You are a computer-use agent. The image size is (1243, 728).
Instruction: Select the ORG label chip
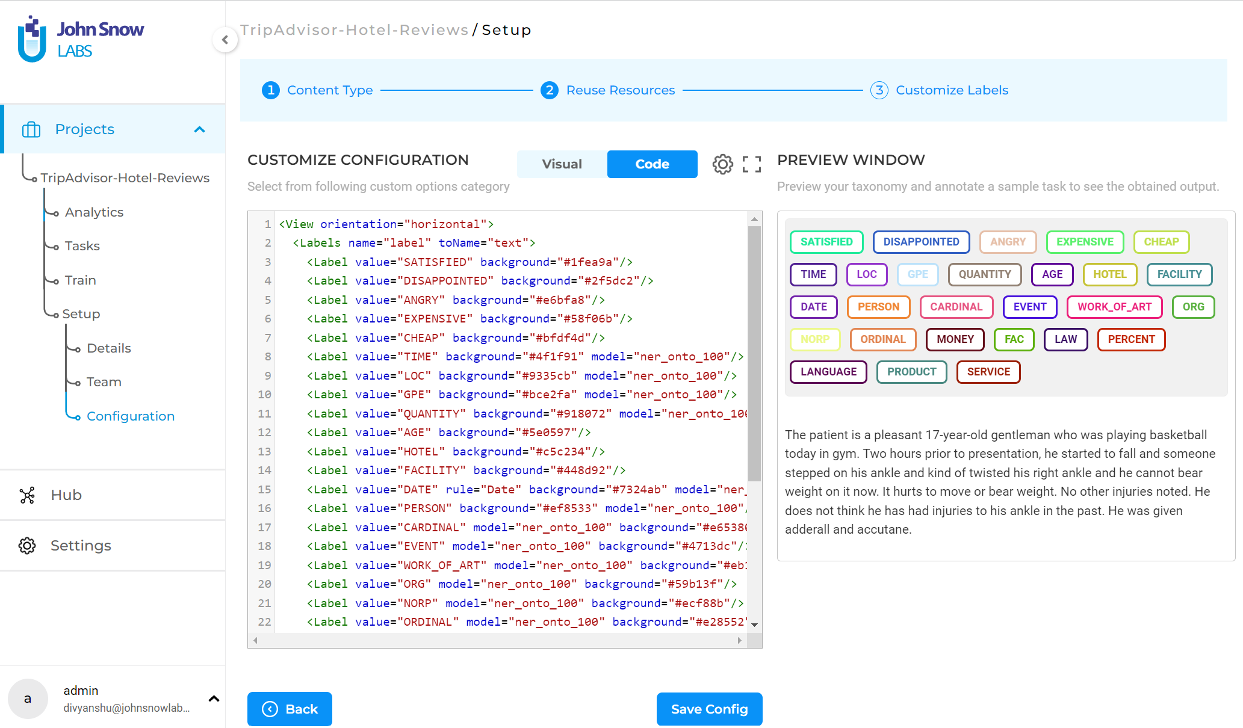point(1193,307)
